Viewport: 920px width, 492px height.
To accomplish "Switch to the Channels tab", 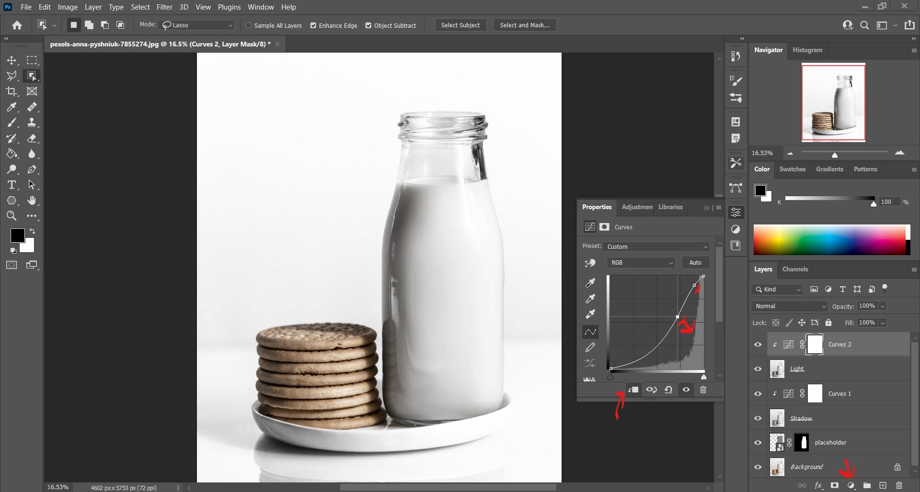I will pos(795,269).
